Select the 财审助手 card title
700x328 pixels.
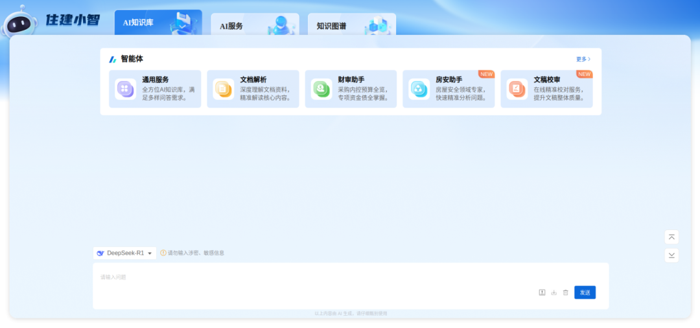[351, 80]
